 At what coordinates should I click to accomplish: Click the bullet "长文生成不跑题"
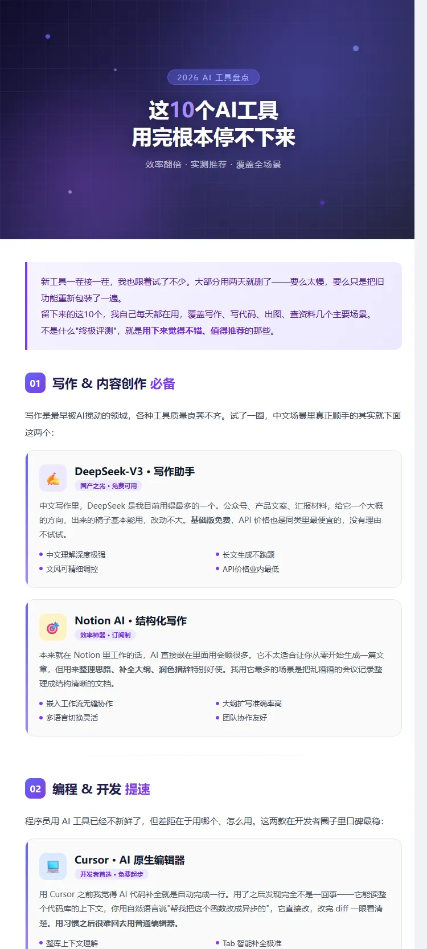[249, 555]
